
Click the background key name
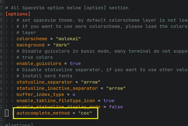tap(31, 45)
